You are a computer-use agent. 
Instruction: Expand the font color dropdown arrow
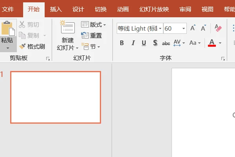point(220,43)
